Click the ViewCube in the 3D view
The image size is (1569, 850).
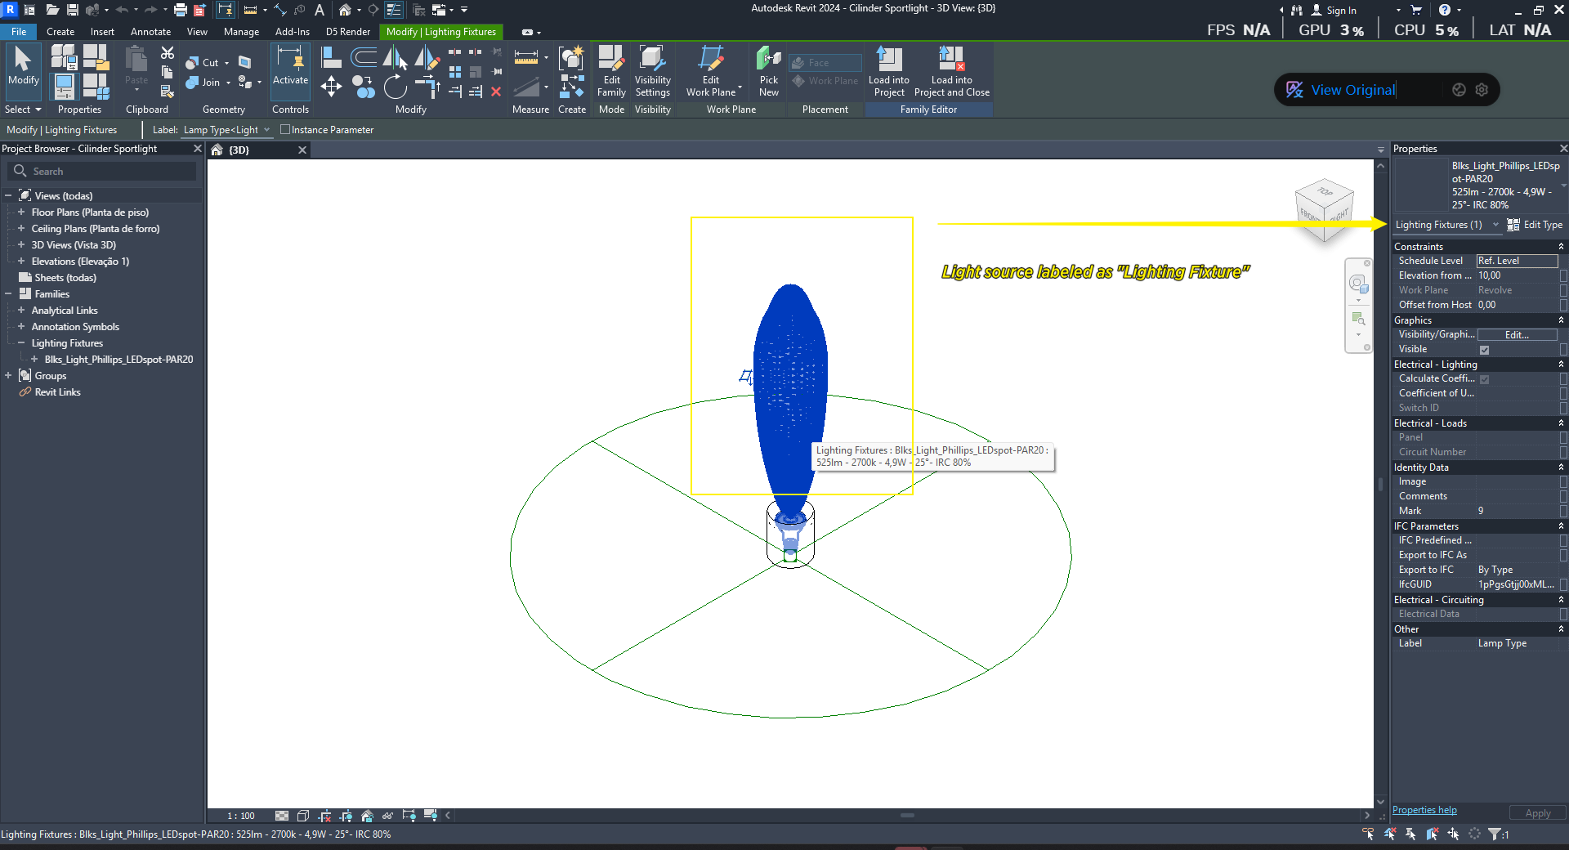(x=1325, y=210)
